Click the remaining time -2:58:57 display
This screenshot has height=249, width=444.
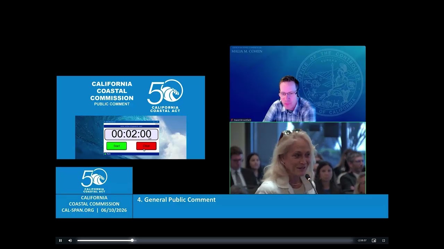[x=362, y=240]
